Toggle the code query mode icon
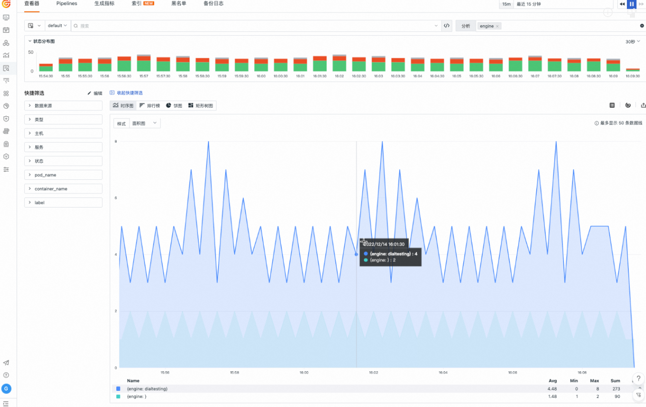 [x=447, y=26]
